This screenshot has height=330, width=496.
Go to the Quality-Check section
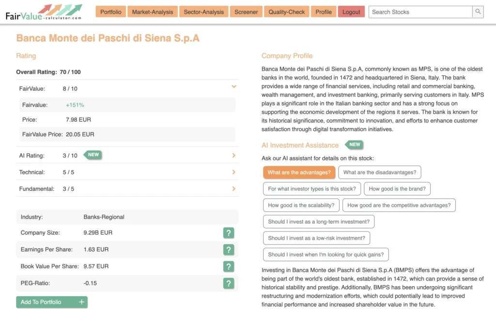pos(286,12)
